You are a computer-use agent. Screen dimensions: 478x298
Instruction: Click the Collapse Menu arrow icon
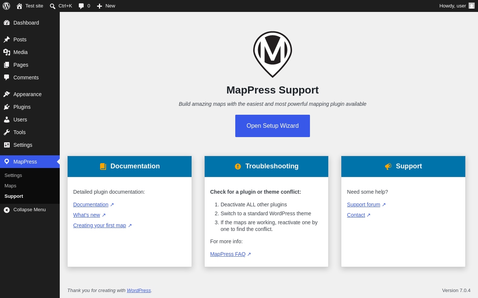7,210
